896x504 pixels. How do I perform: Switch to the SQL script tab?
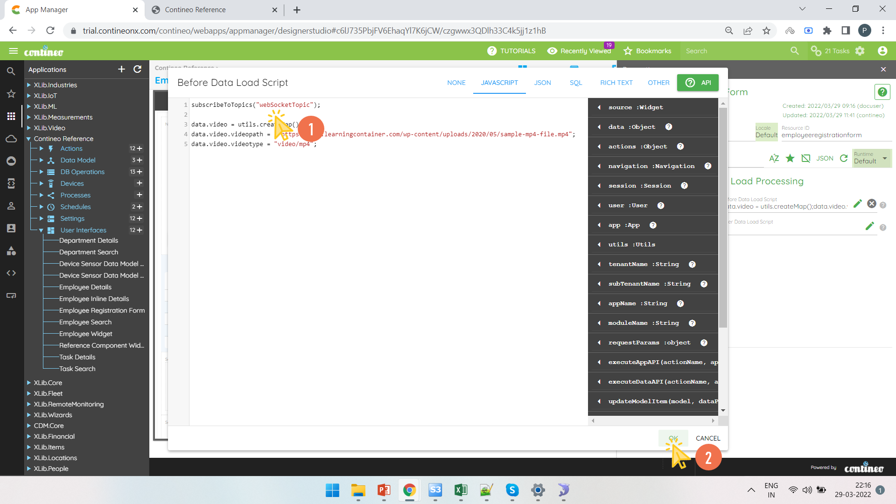tap(575, 83)
